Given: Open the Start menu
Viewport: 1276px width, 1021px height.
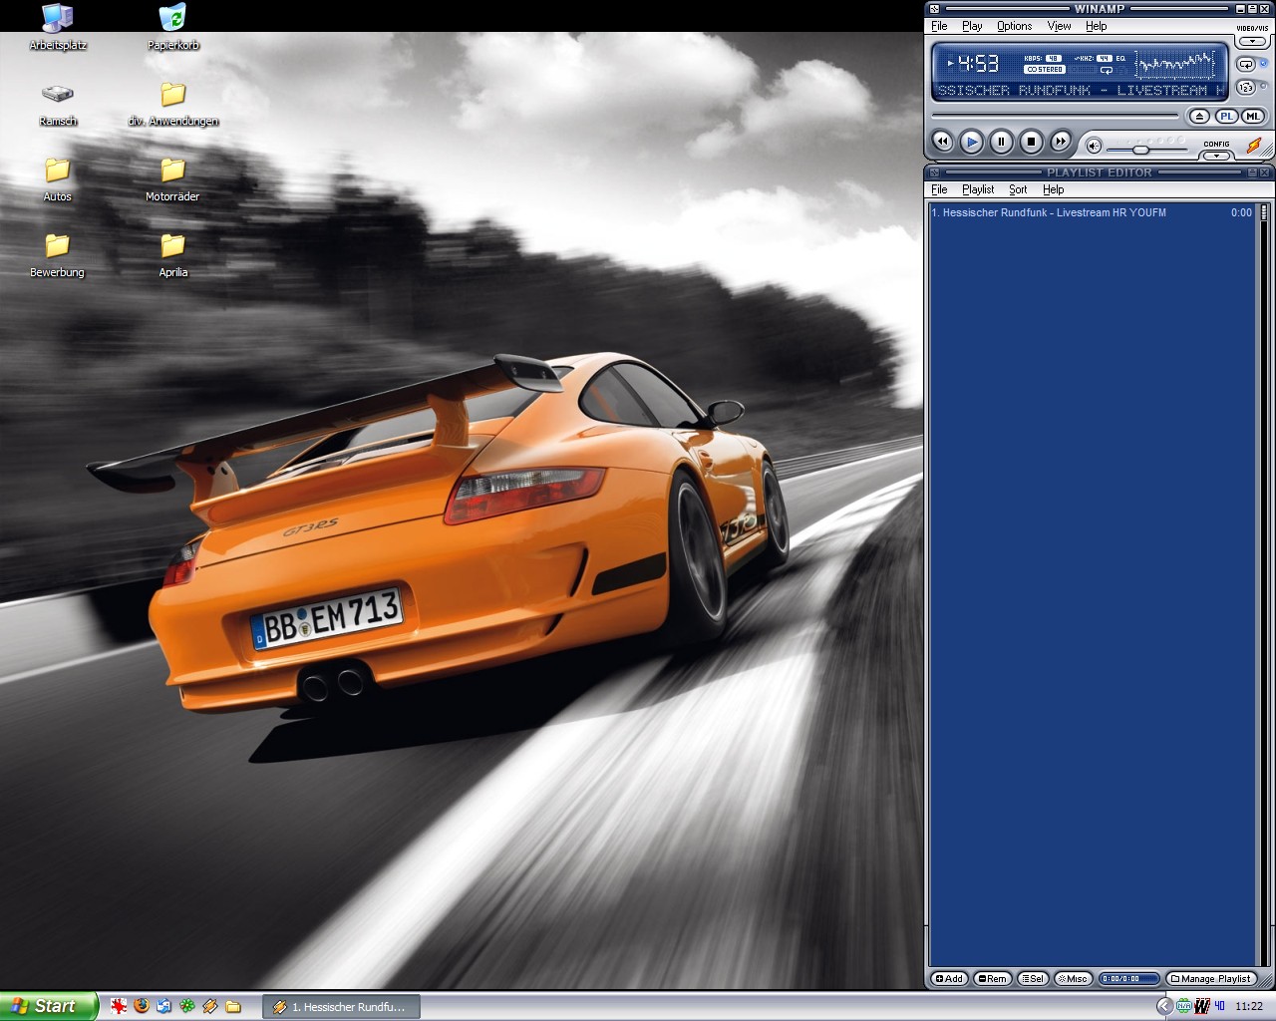Looking at the screenshot, I should click(x=49, y=1006).
